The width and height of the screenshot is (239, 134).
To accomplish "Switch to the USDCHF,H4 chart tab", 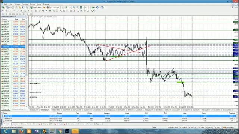I will [x=56, y=110].
